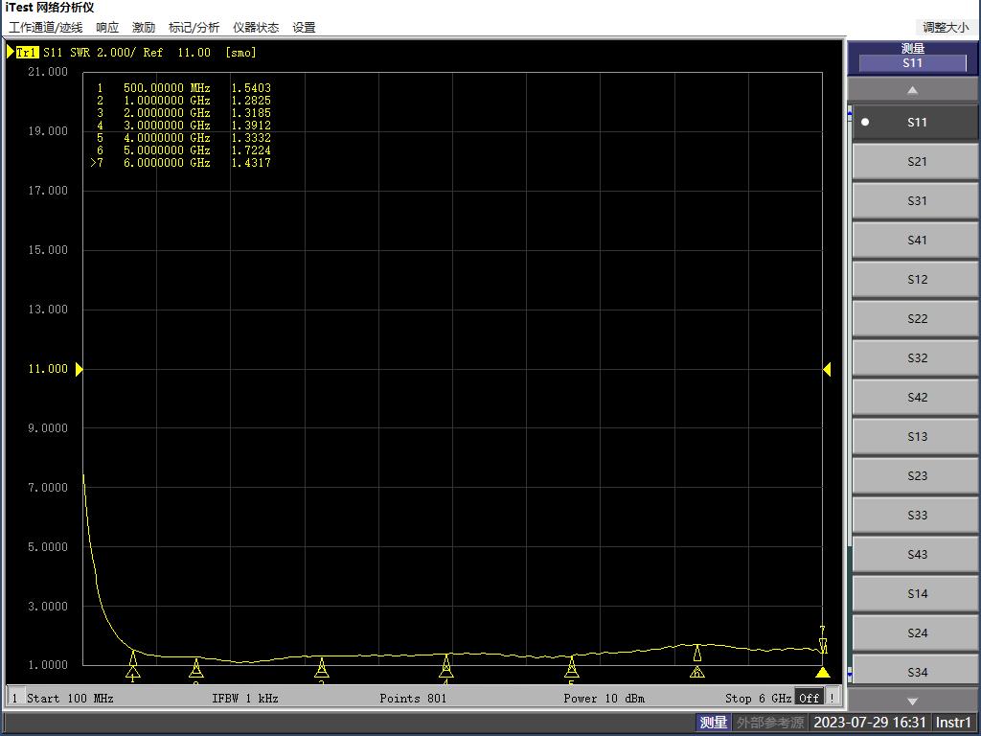The image size is (981, 736).
Task: Click marker 4 triangle at 3 GHz
Action: tap(446, 664)
